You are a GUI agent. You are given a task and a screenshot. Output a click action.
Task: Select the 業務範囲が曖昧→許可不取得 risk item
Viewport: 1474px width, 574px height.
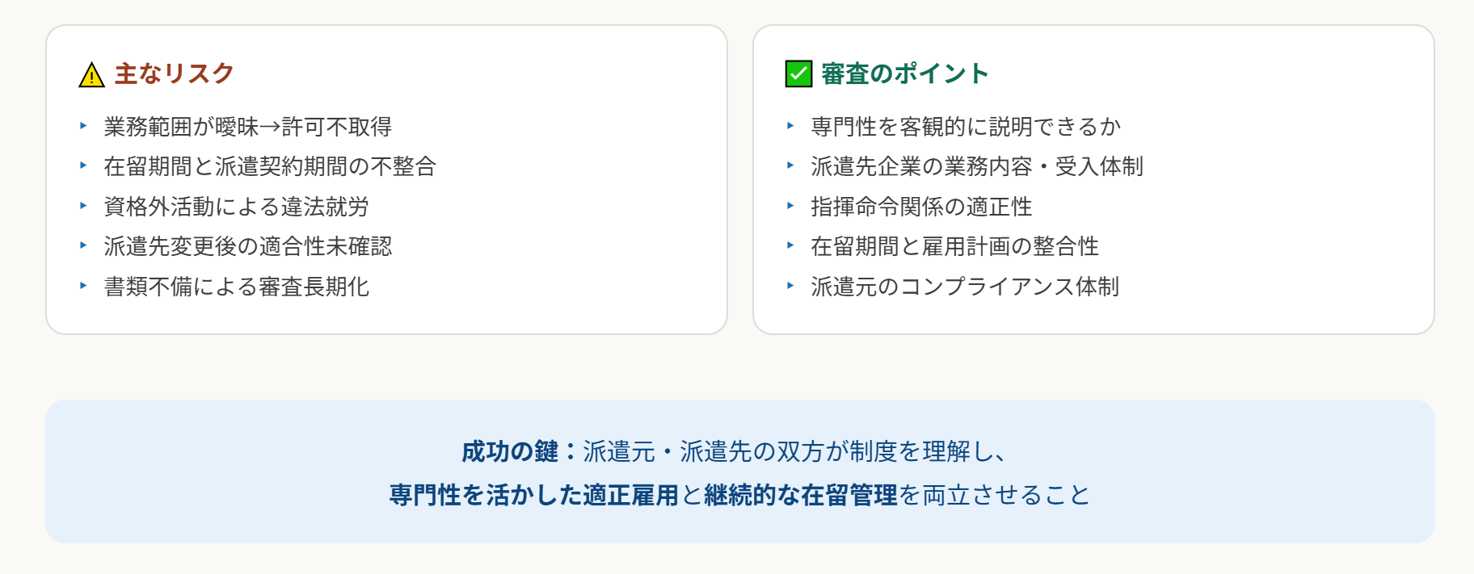247,127
